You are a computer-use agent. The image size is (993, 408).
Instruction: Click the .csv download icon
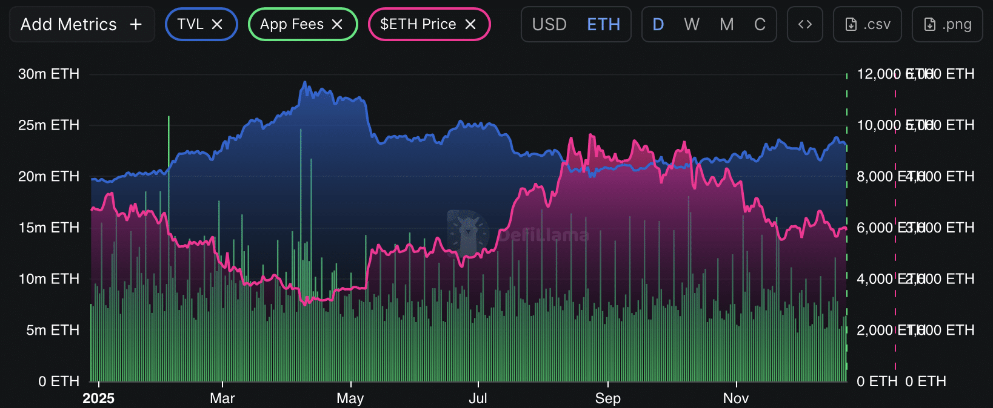click(x=850, y=24)
